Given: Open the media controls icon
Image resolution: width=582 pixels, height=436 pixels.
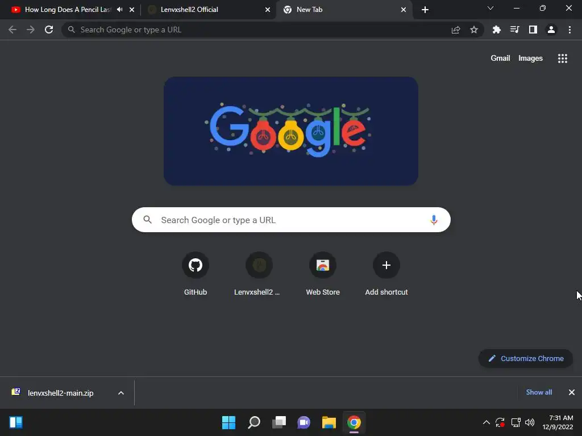Looking at the screenshot, I should [x=515, y=30].
